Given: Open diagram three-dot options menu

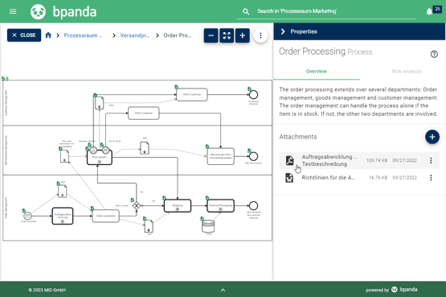Looking at the screenshot, I should 260,35.
